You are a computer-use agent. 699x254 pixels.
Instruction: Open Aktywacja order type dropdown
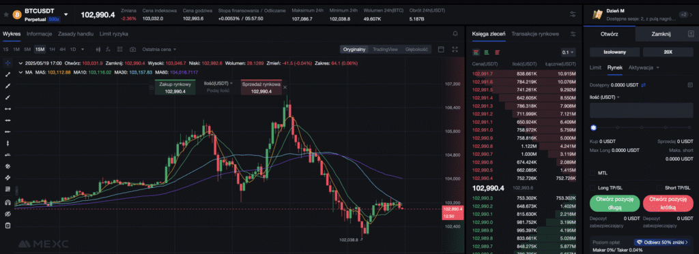click(x=644, y=67)
